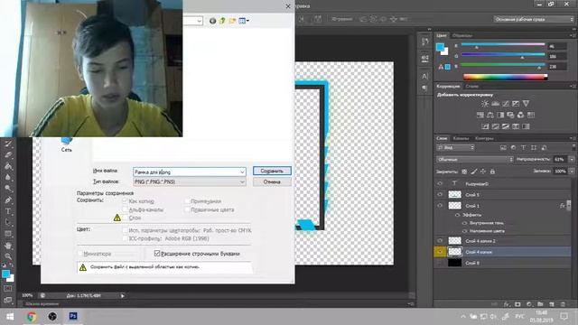The image size is (578, 325).
Task: Click Отмена button
Action: pos(272,182)
